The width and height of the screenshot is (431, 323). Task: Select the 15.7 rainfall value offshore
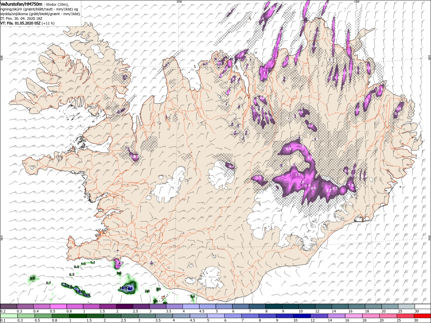(123, 288)
